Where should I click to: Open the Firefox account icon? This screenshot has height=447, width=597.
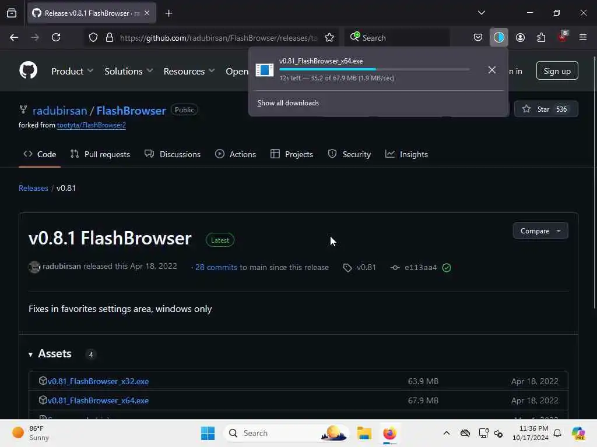tap(520, 38)
